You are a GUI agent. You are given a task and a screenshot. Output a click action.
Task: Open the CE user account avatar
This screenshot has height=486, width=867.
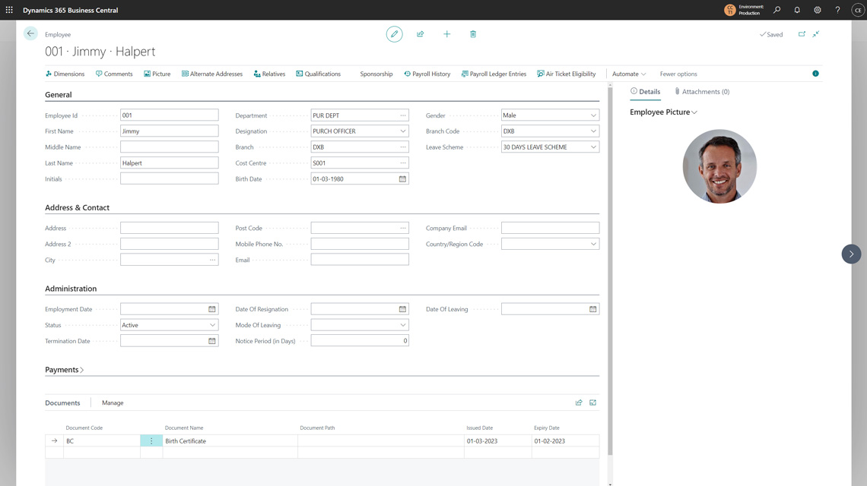[x=858, y=10]
